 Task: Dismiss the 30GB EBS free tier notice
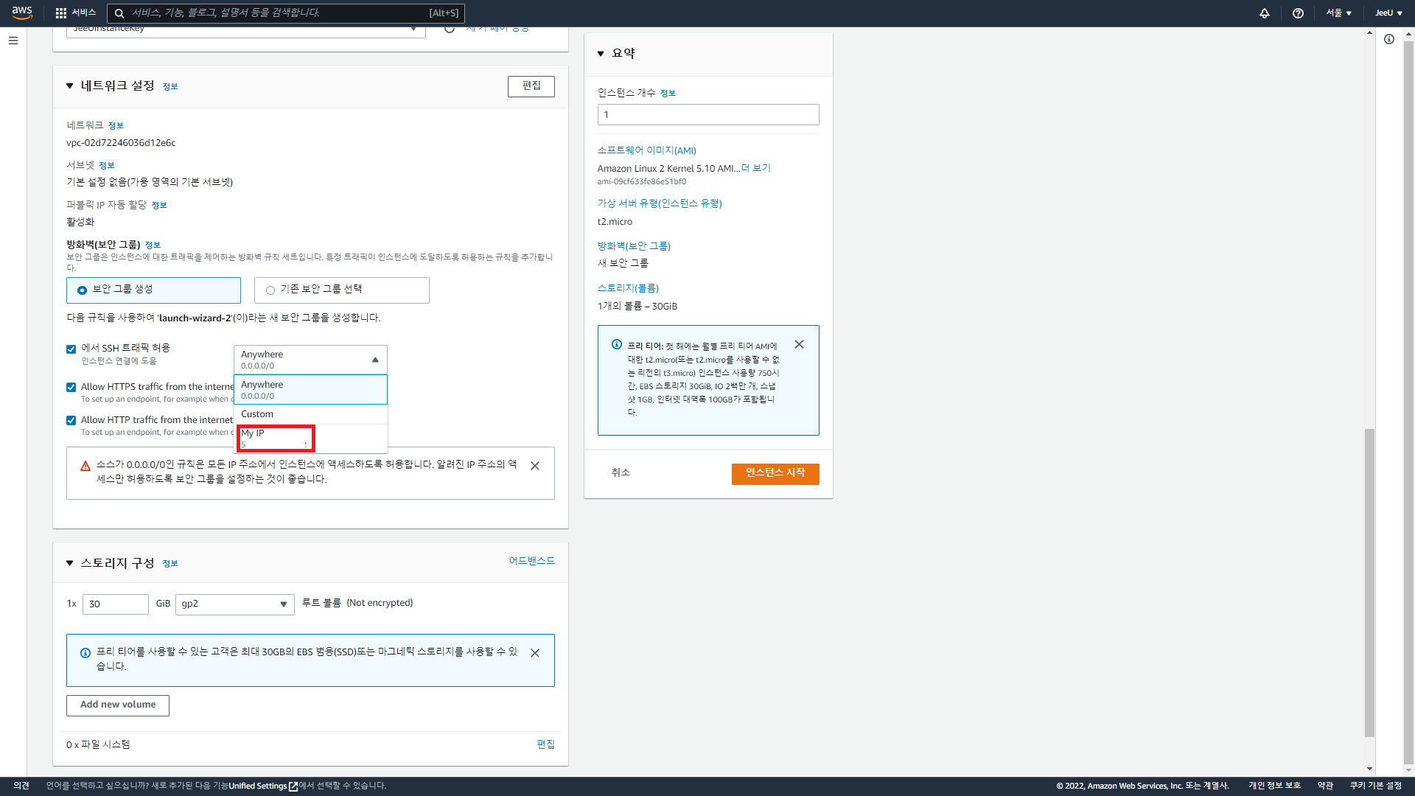click(535, 653)
